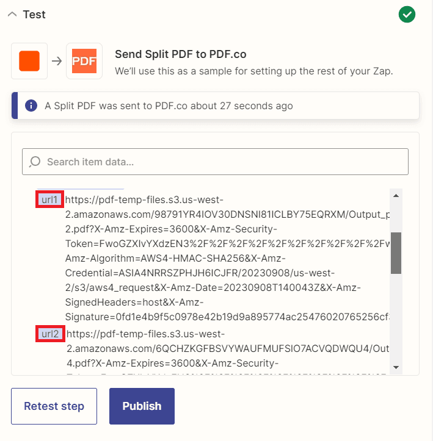Viewport: 433px width, 441px height.
Task: Click the PDF.co app icon
Action: coord(84,61)
